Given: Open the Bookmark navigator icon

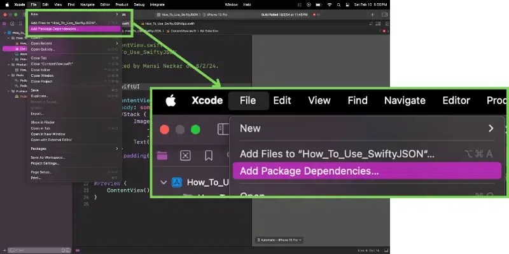Looking at the screenshot, I should pyautogui.click(x=20, y=23).
